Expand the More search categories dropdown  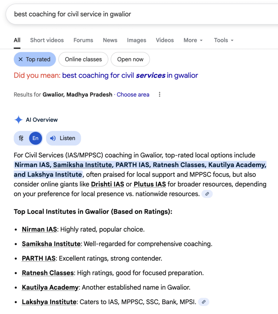(x=193, y=40)
